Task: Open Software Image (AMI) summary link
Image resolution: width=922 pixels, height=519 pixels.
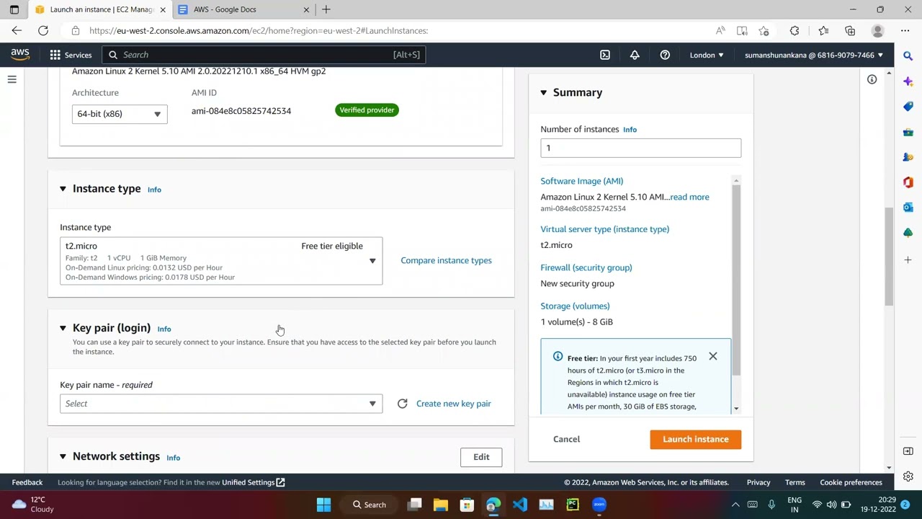Action: tap(582, 181)
